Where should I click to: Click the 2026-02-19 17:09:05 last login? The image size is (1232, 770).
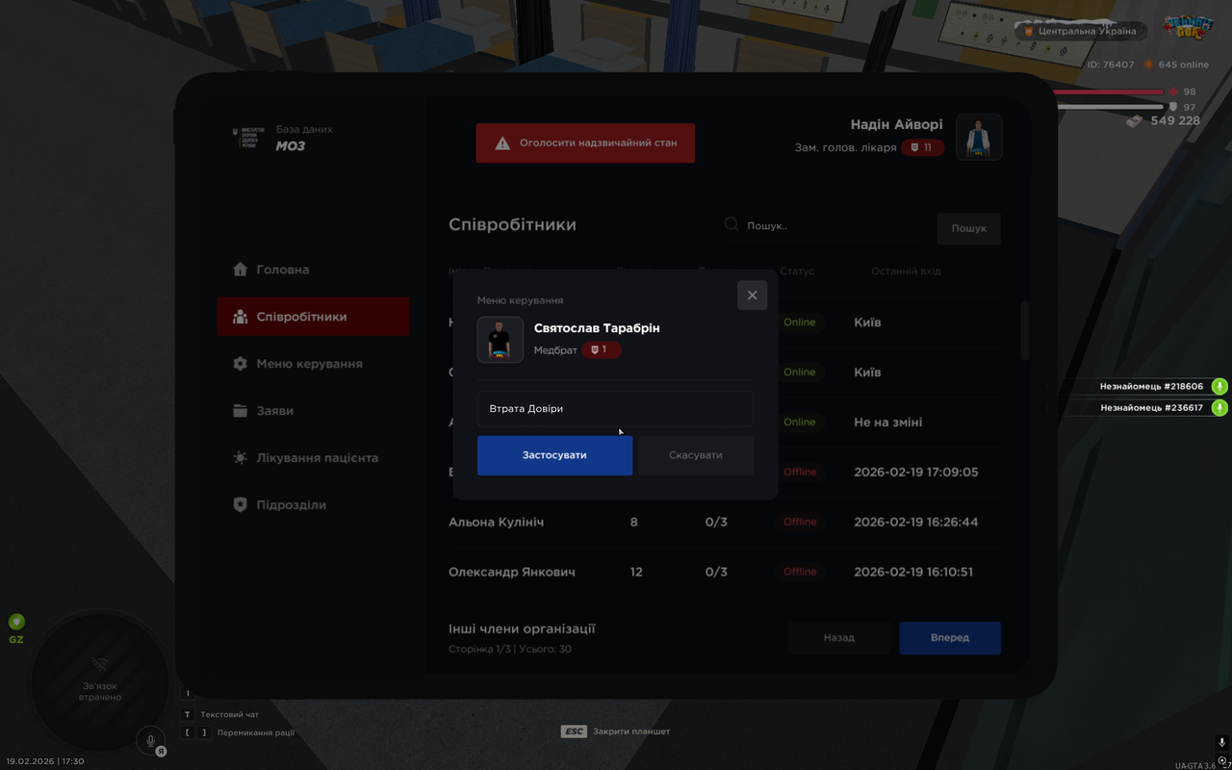(916, 472)
